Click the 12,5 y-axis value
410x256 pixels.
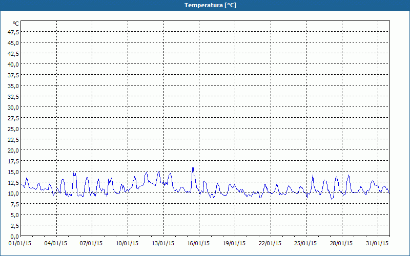coord(14,183)
